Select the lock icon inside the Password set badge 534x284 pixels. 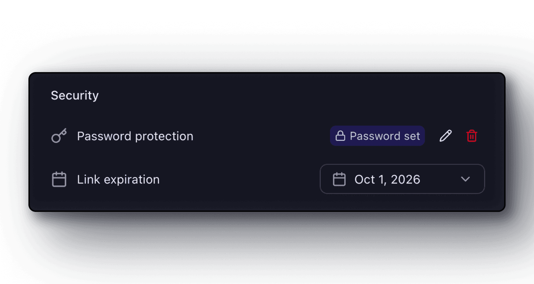341,136
